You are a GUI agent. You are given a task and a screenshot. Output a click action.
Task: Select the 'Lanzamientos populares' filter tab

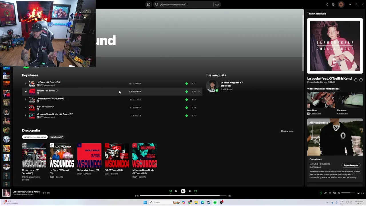click(x=35, y=137)
